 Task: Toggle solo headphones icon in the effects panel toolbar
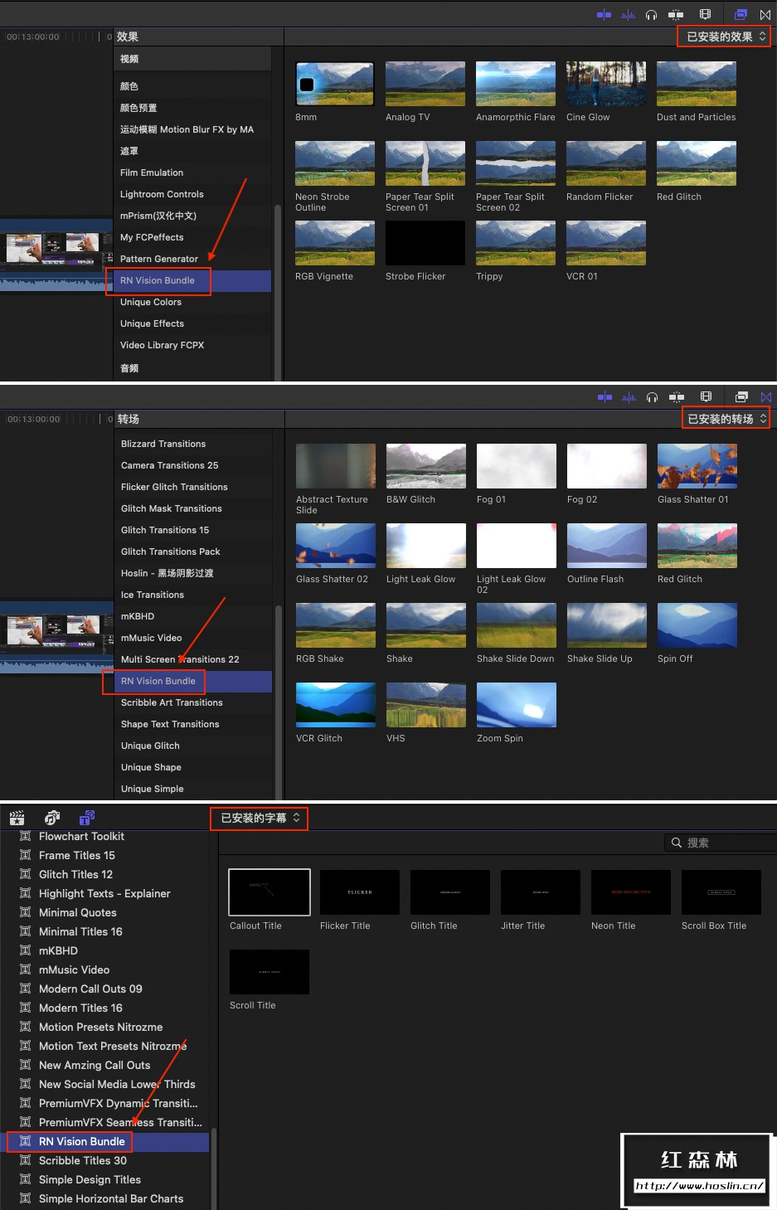click(652, 14)
